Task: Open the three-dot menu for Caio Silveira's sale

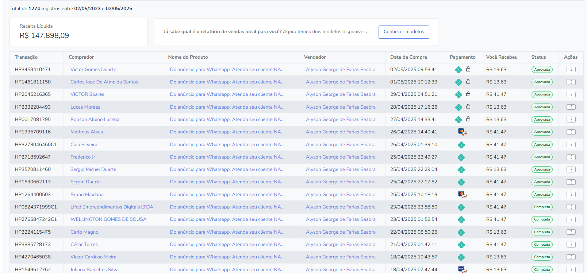Action: click(571, 145)
